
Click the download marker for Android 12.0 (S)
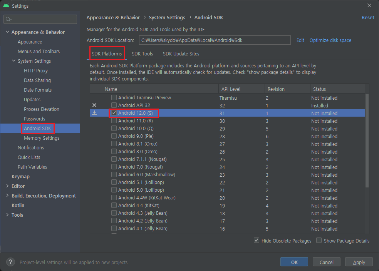point(94,113)
